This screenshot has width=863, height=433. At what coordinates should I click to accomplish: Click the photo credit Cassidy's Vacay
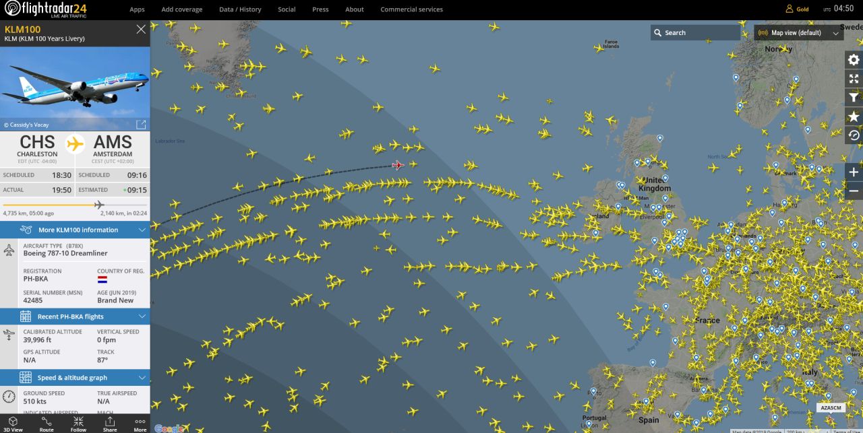click(26, 125)
